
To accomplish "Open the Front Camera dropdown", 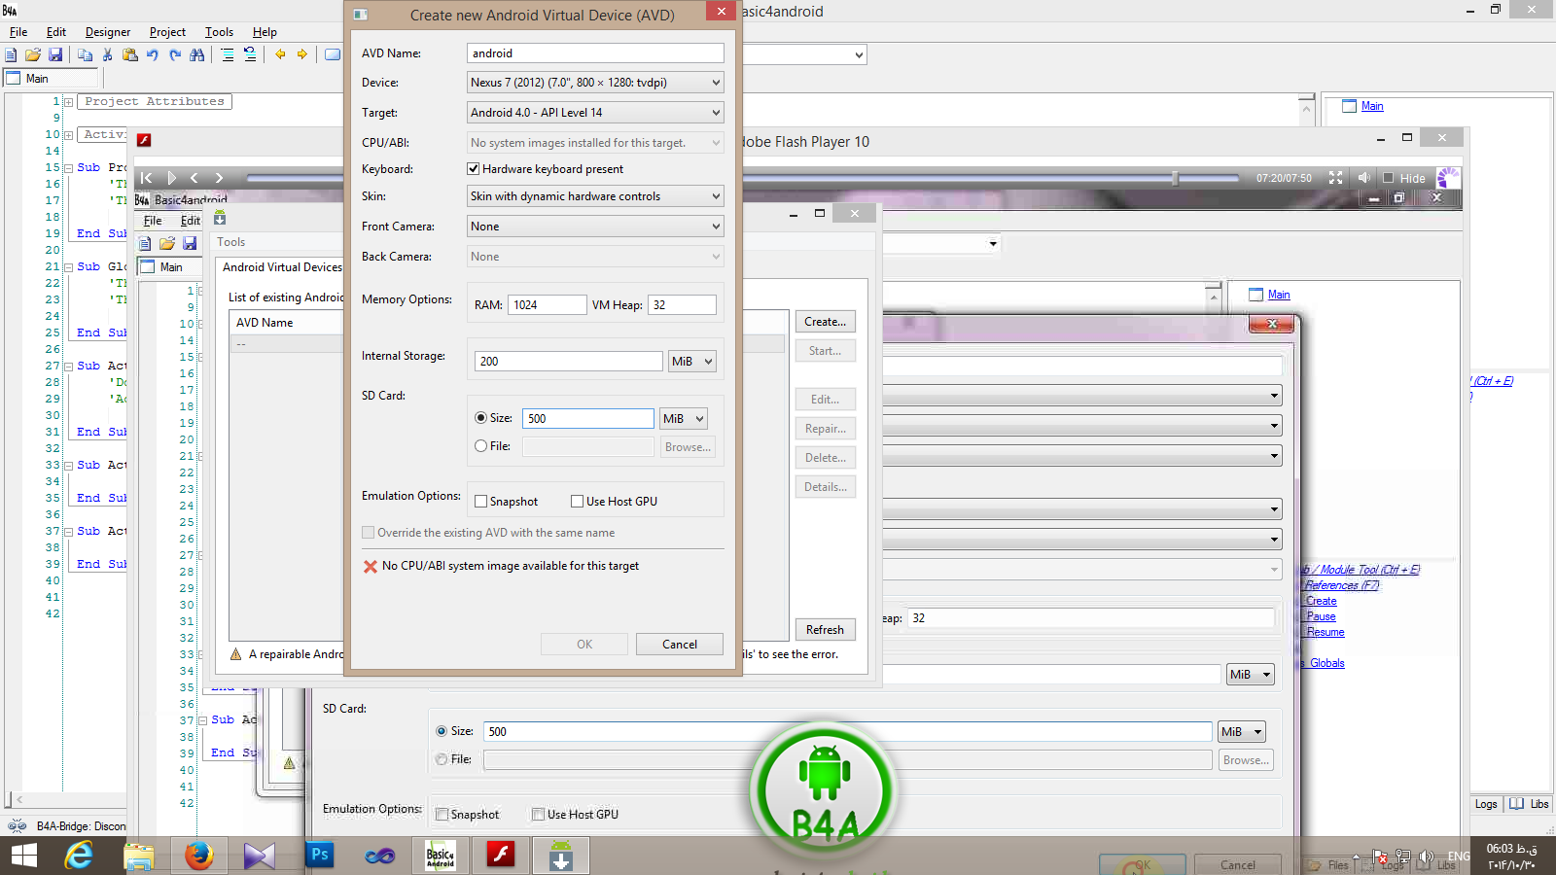I will pos(595,227).
